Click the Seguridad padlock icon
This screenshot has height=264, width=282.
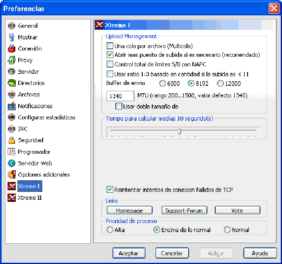click(x=12, y=140)
